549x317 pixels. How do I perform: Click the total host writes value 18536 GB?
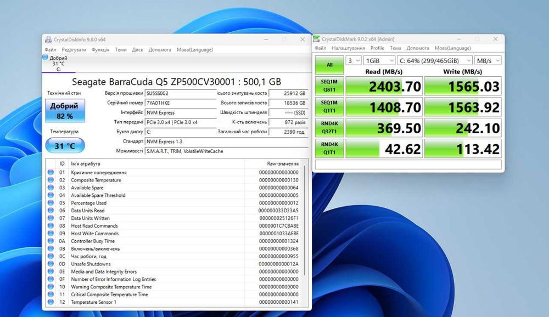[x=289, y=103]
